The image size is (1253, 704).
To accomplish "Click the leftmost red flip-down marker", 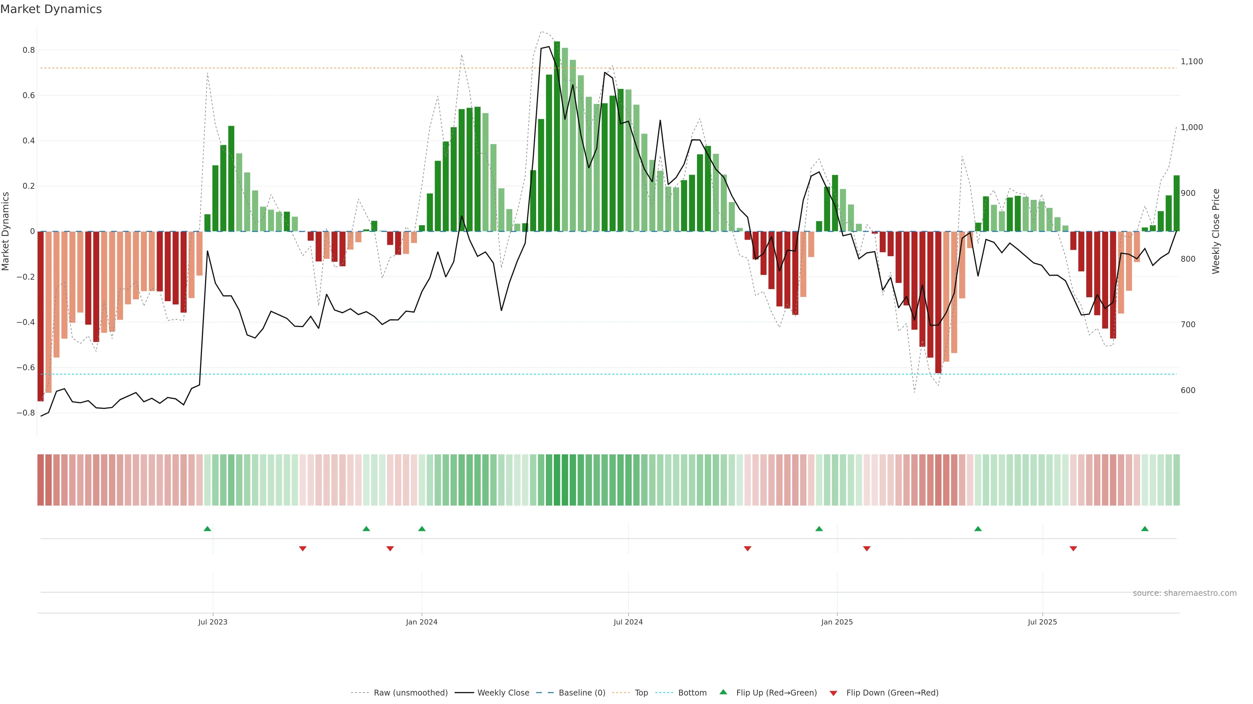I will click(x=302, y=549).
